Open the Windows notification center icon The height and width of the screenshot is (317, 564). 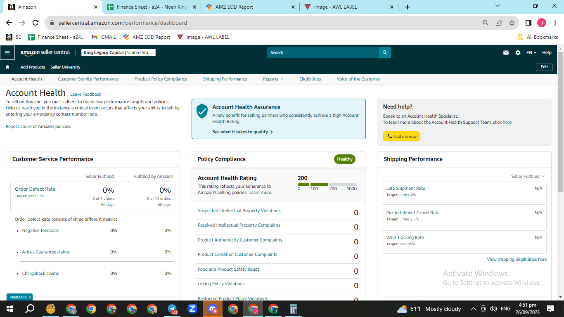(x=550, y=309)
